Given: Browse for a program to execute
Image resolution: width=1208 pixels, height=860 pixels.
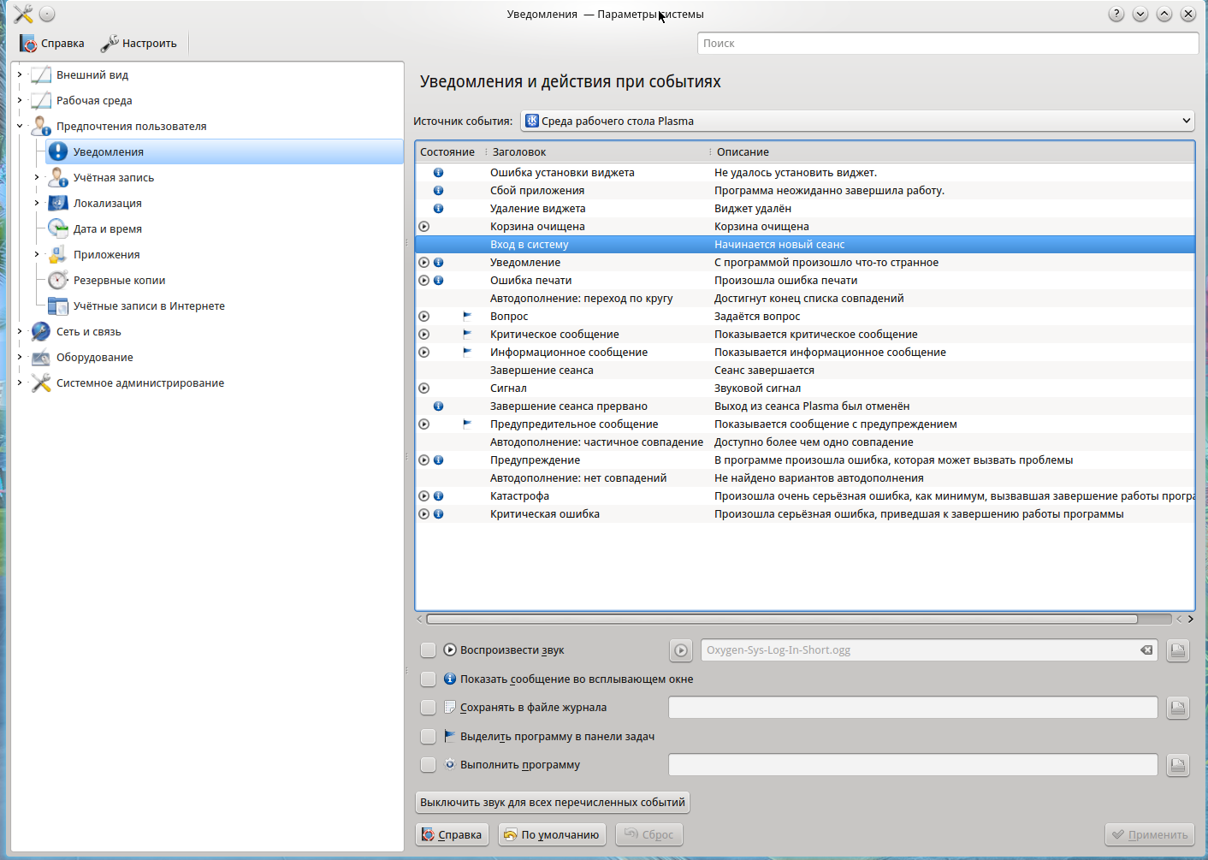Looking at the screenshot, I should [1178, 765].
